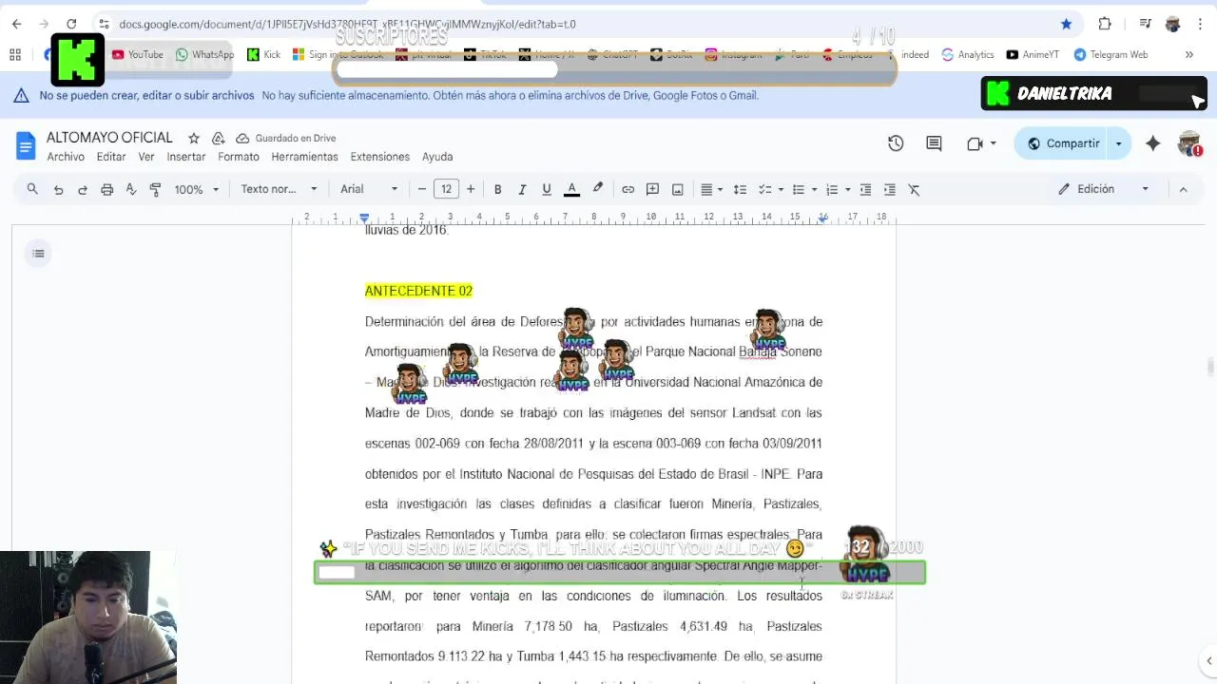Print the document

(x=106, y=189)
